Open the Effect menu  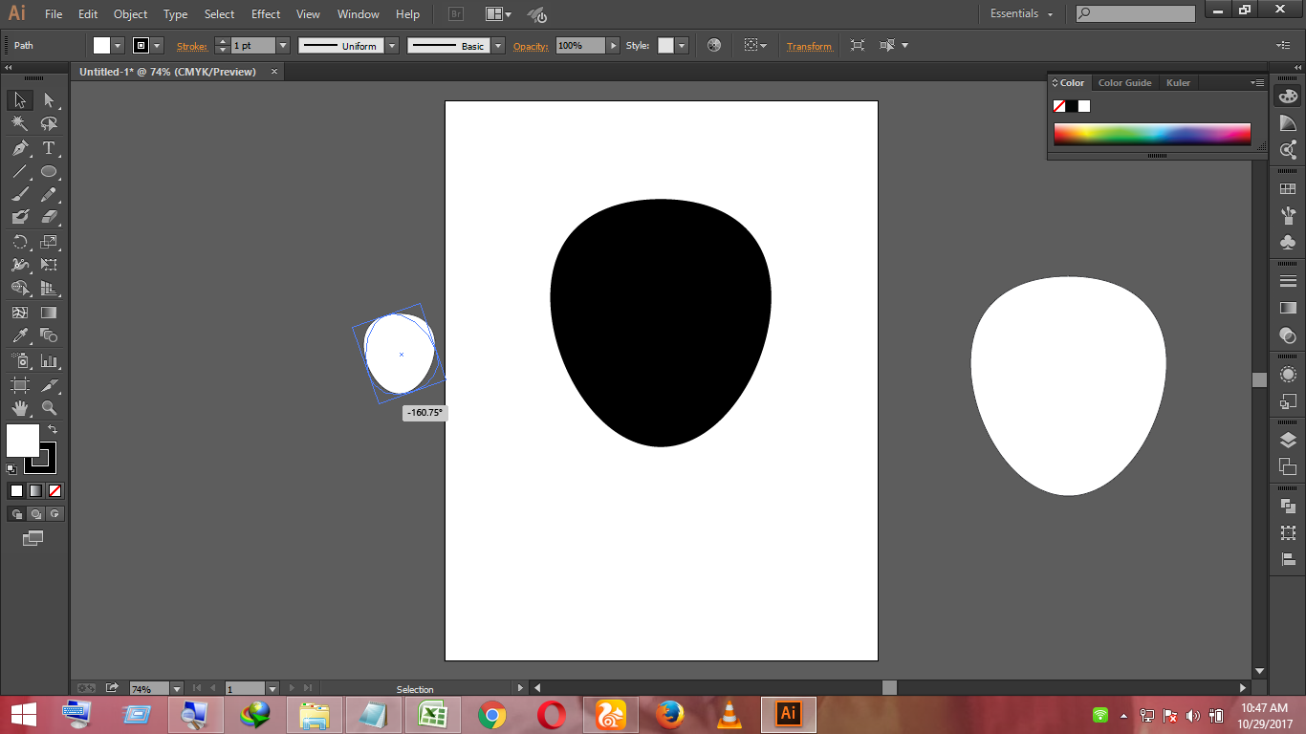tap(266, 14)
